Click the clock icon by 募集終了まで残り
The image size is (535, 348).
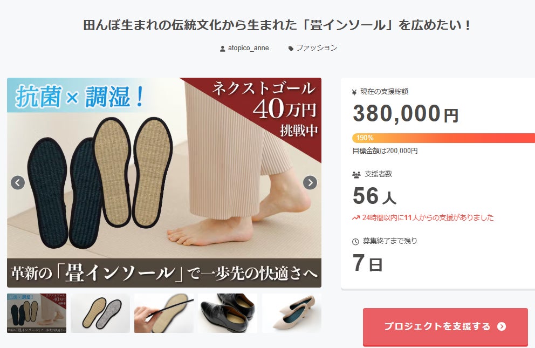coord(355,242)
